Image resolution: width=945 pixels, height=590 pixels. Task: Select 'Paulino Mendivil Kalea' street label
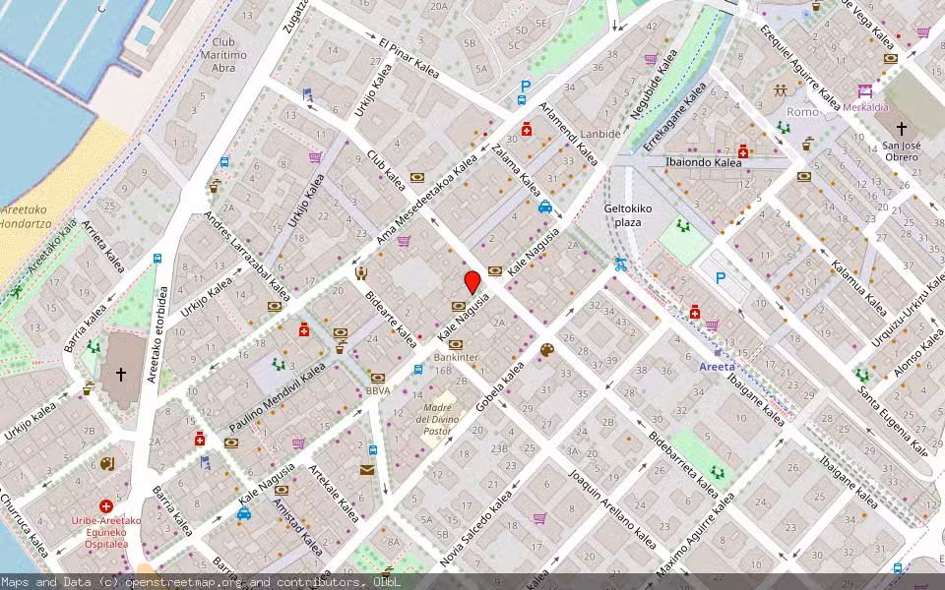tap(278, 397)
